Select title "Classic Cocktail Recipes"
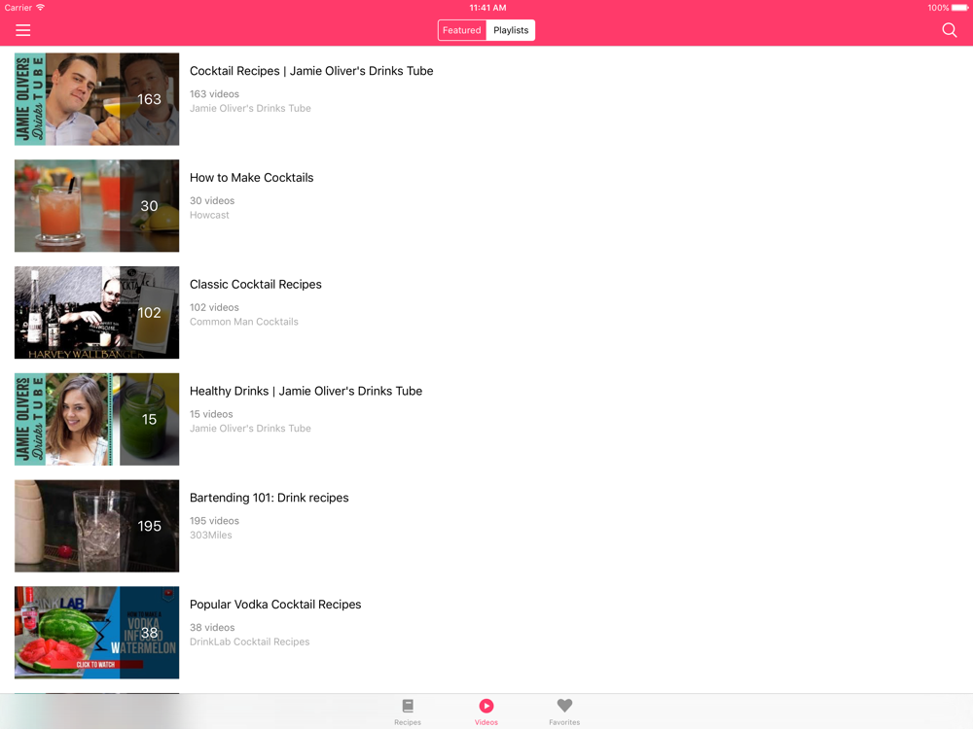973x729 pixels. [x=256, y=285]
